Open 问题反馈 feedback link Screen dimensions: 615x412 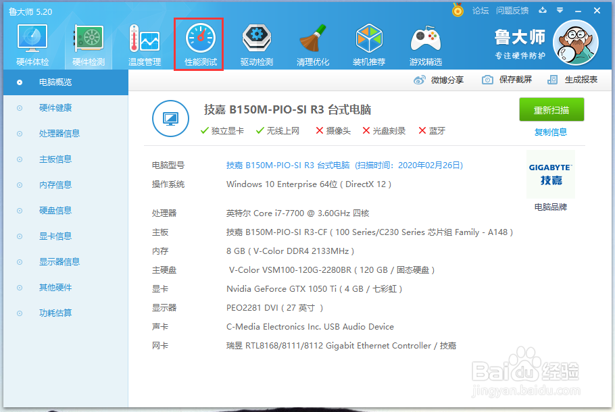tap(512, 11)
